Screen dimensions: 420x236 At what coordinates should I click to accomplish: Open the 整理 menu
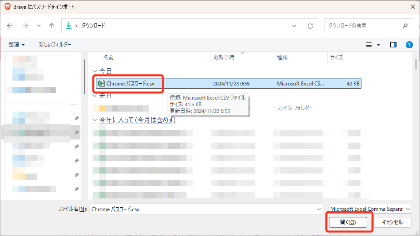coord(16,45)
